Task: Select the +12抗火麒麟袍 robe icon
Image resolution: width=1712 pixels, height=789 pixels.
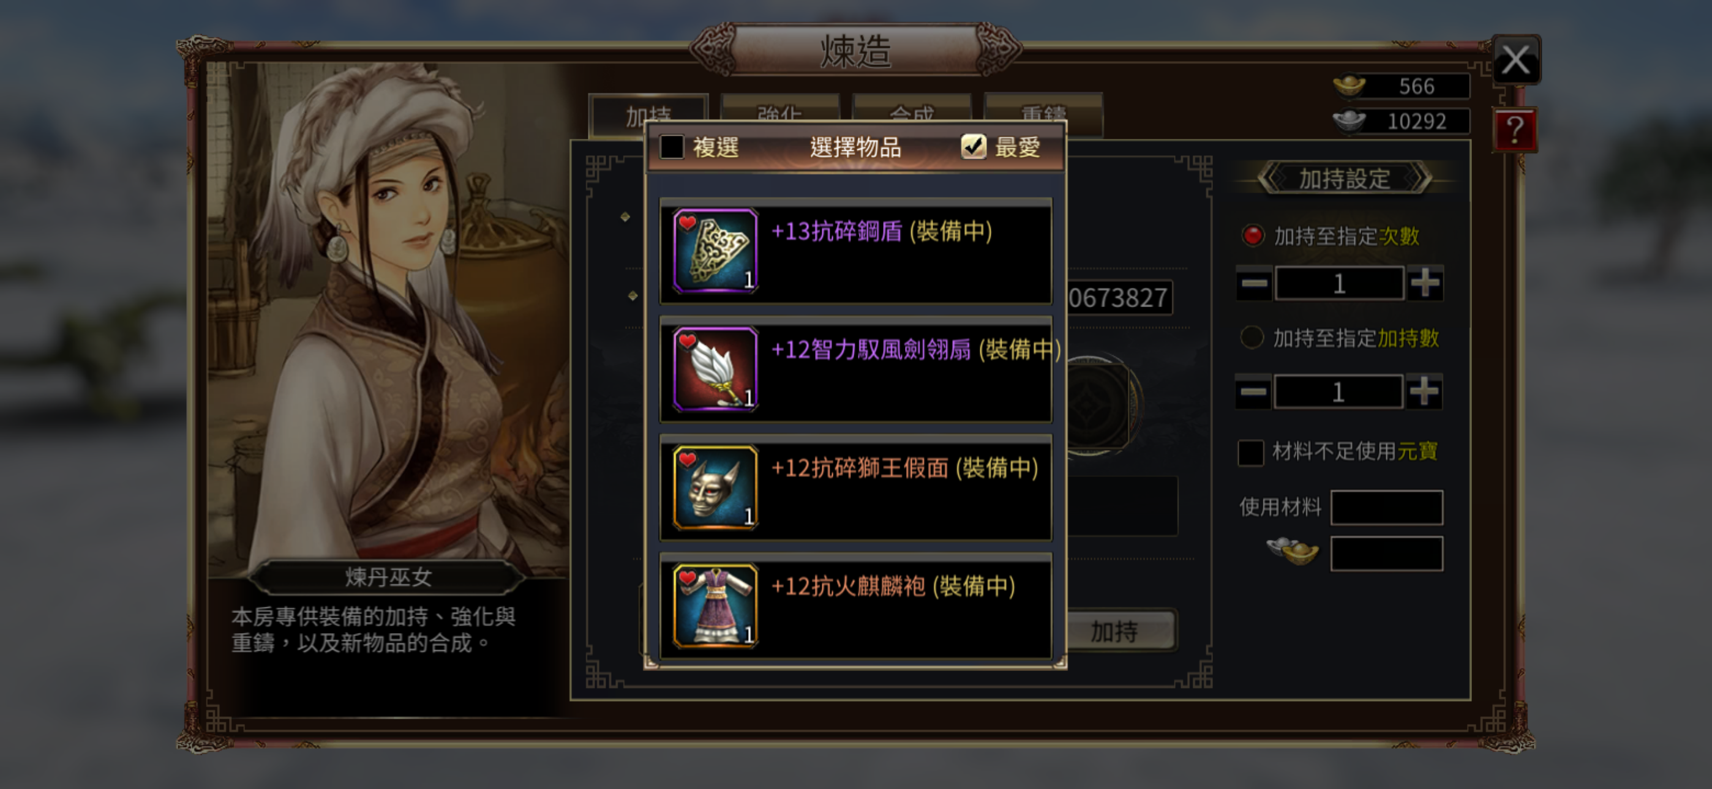Action: [x=715, y=606]
